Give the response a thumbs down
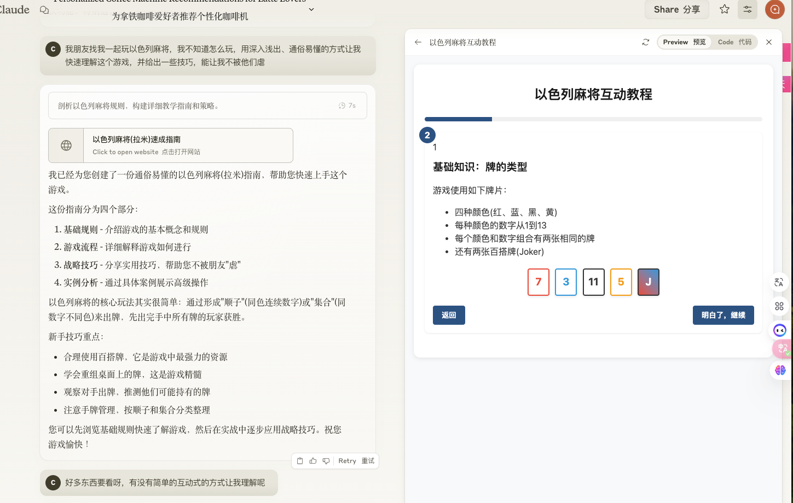 click(x=326, y=461)
